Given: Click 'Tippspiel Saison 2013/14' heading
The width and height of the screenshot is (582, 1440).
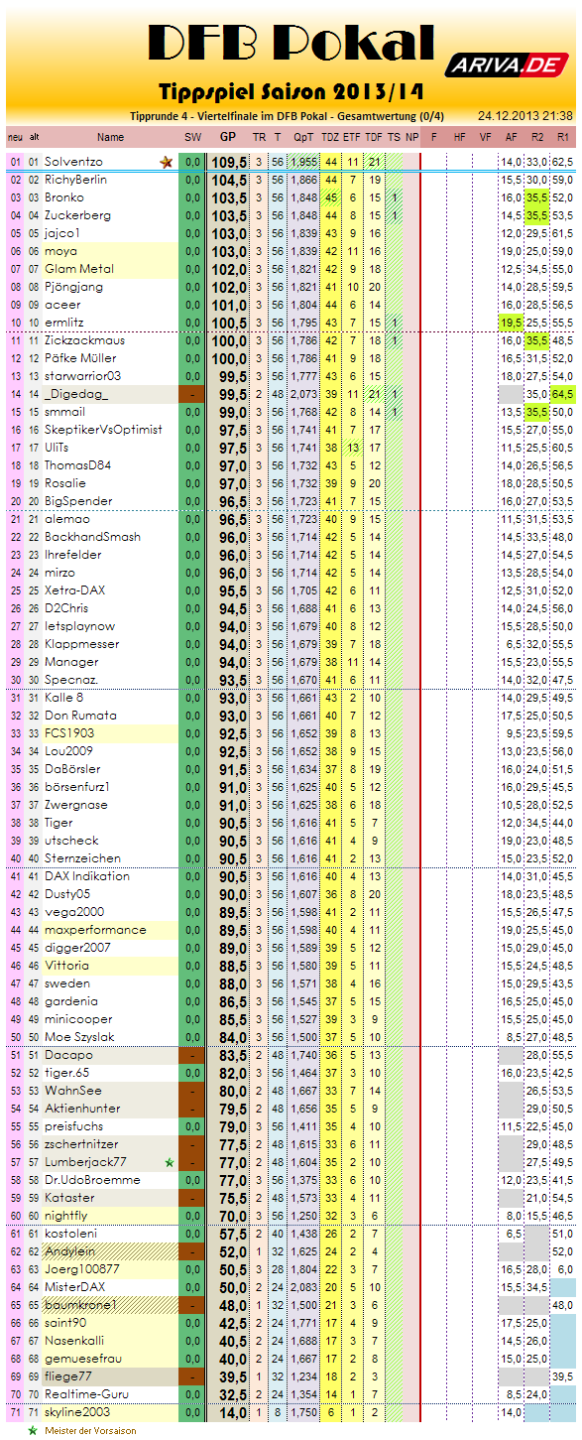Looking at the screenshot, I should (x=291, y=92).
